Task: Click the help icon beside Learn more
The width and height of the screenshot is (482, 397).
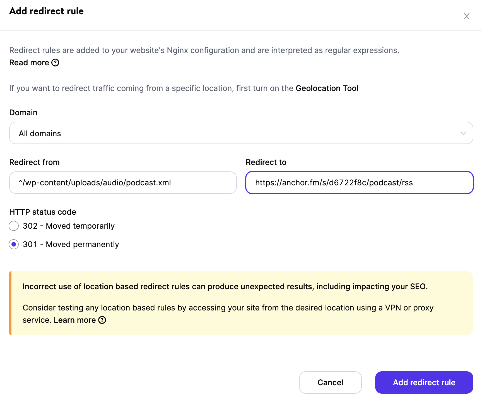Action: pyautogui.click(x=102, y=320)
